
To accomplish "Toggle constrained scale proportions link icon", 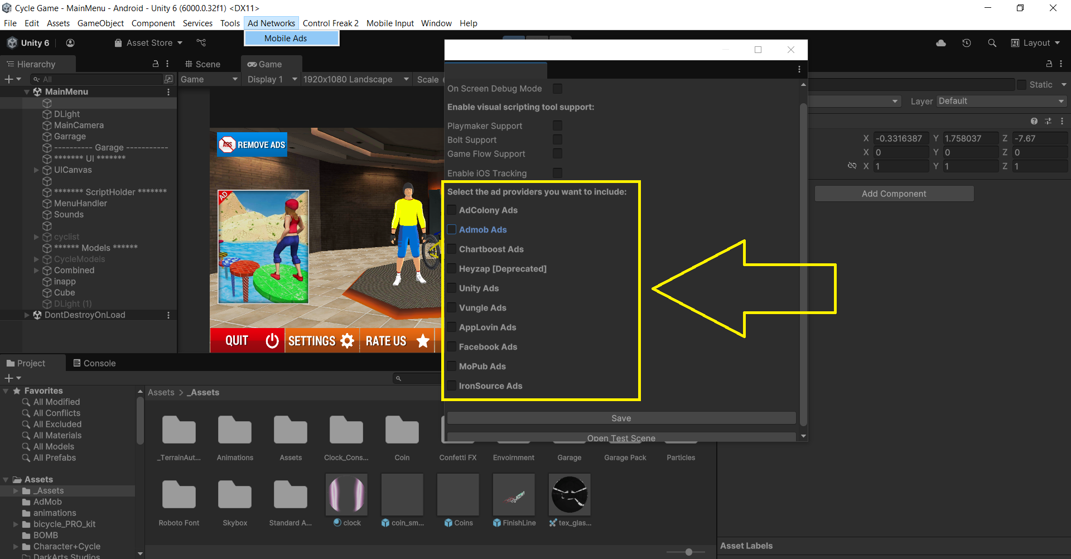I will (x=852, y=166).
